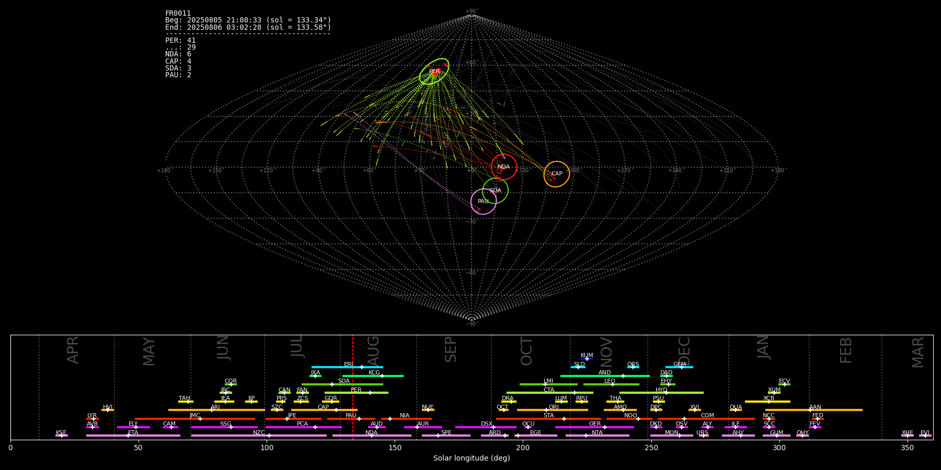
Task: Click the PER activity bar in timeline
Action: [x=357, y=393]
